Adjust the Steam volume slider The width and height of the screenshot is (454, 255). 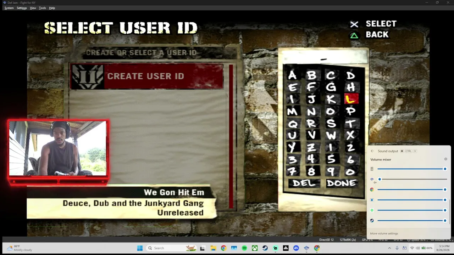pyautogui.click(x=412, y=220)
